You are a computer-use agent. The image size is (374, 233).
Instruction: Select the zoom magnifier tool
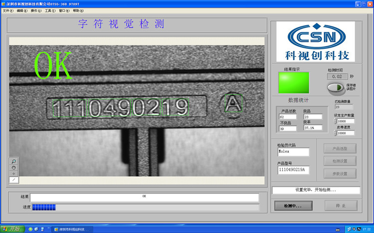click(x=13, y=161)
